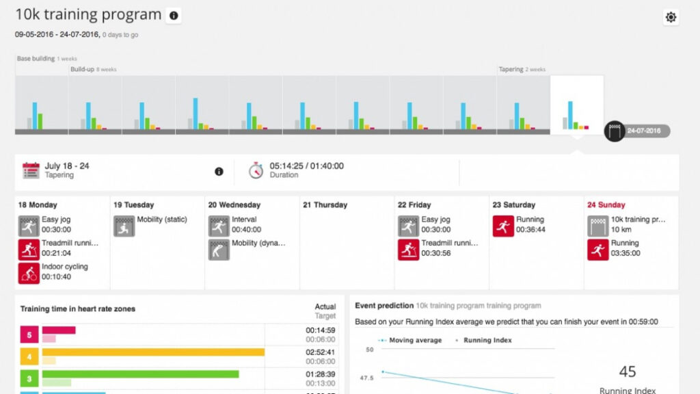Viewport: 700px width, 394px height.
Task: Open Saturday's Running session icon
Action: 503,226
